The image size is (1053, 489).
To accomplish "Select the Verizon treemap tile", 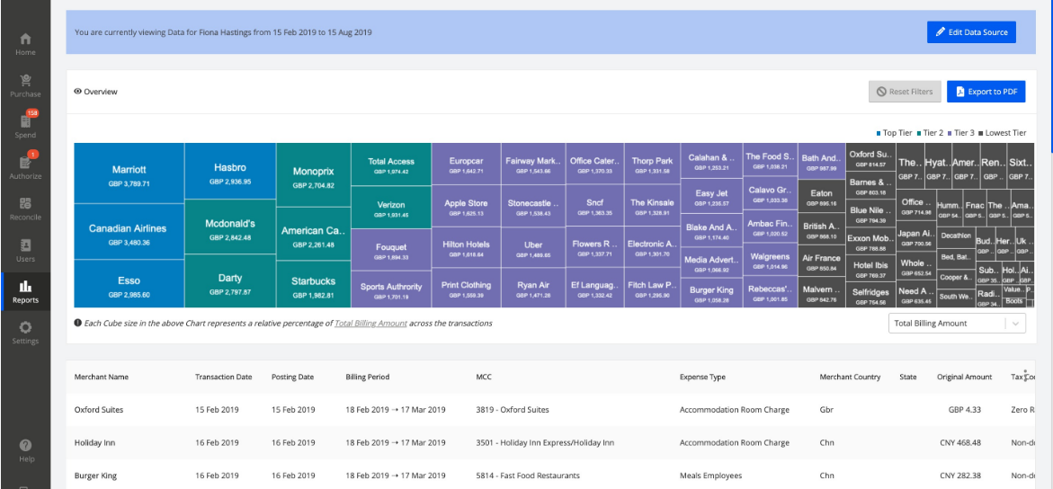I will pyautogui.click(x=391, y=207).
